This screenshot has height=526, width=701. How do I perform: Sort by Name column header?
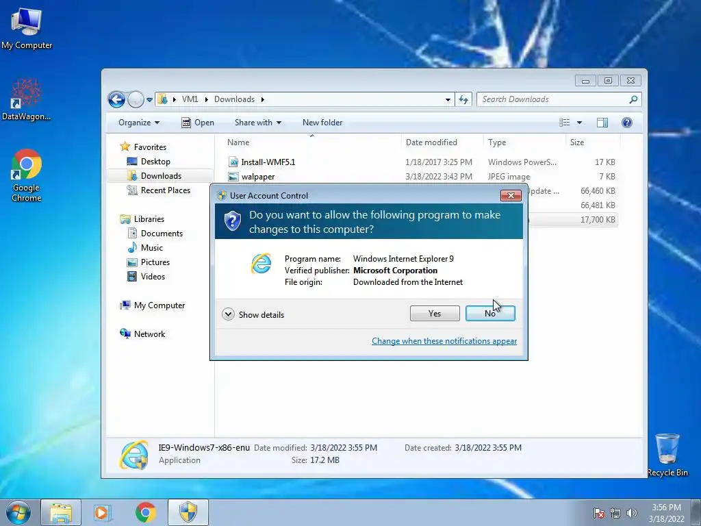point(238,142)
